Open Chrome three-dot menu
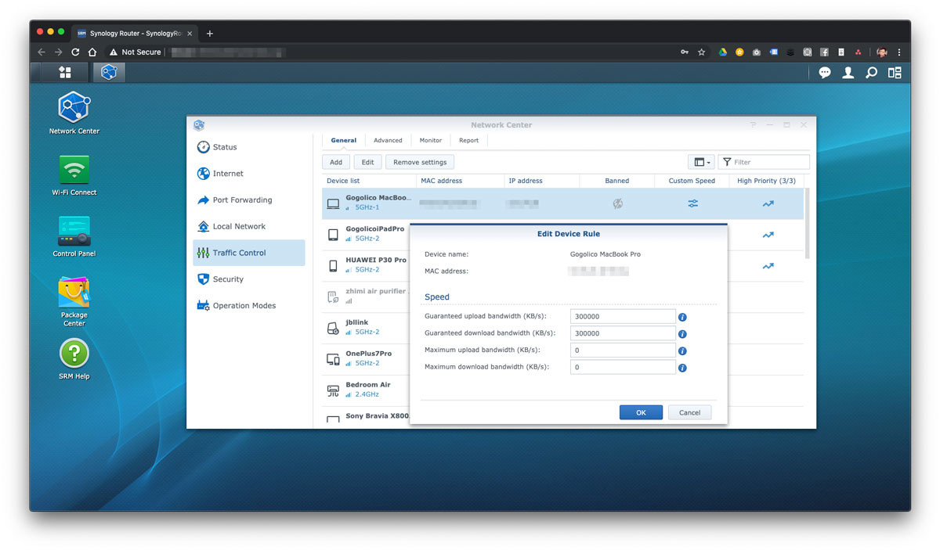This screenshot has height=550, width=940. [x=899, y=52]
